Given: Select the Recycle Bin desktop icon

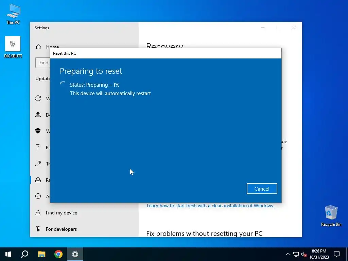Looking at the screenshot, I should coord(331,216).
